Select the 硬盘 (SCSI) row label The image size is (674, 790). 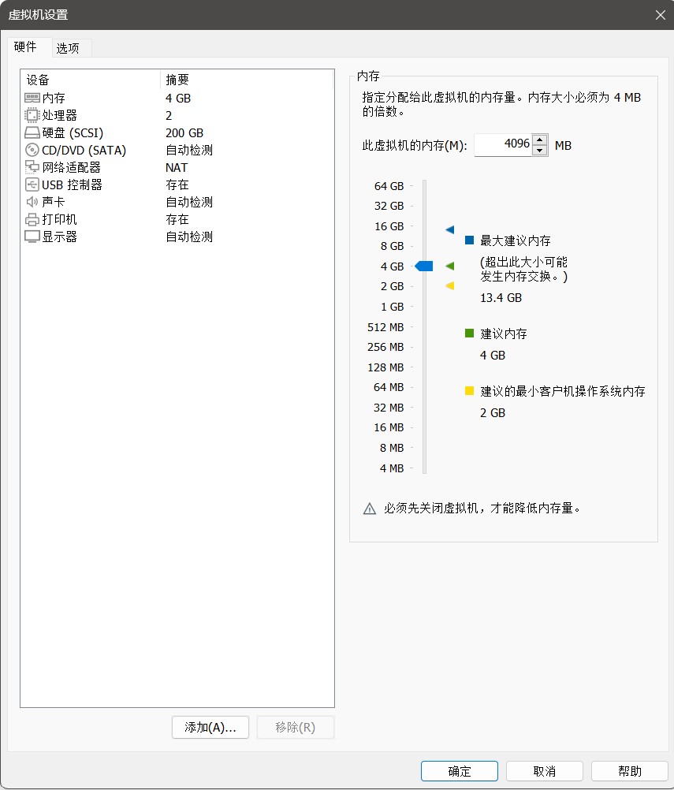pyautogui.click(x=73, y=133)
